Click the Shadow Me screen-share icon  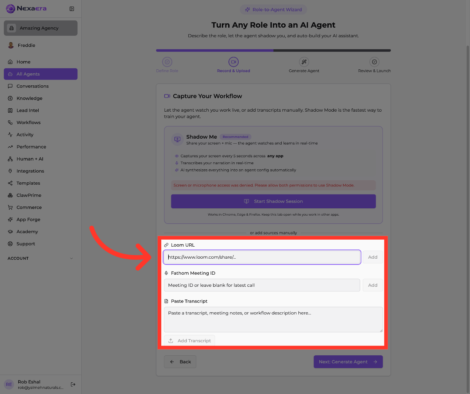click(177, 139)
